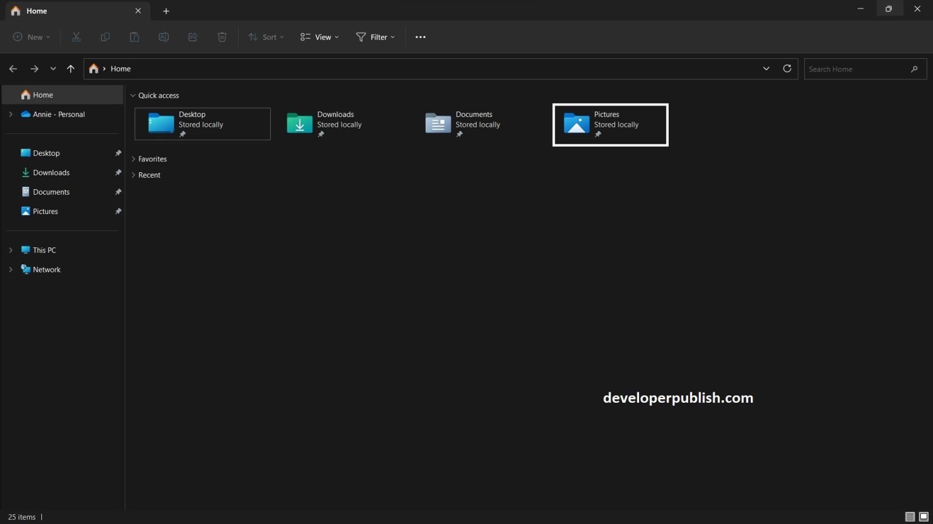The height and width of the screenshot is (524, 933).
Task: Collapse the Quick access section
Action: pyautogui.click(x=133, y=95)
